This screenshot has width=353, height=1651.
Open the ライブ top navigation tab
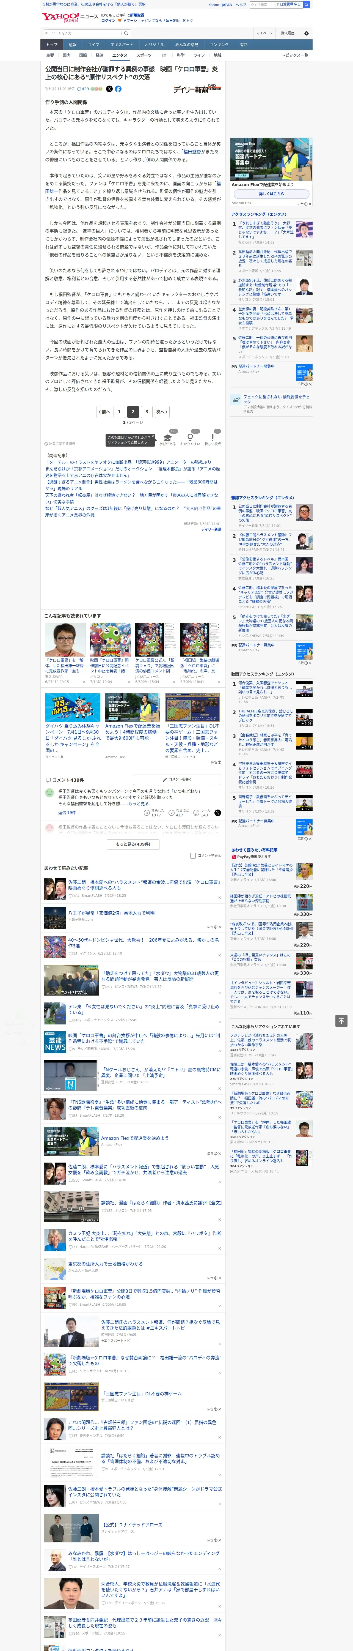pyautogui.click(x=93, y=45)
